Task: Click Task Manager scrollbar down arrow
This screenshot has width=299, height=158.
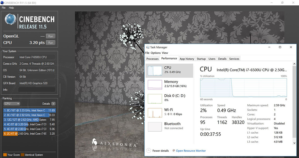Action: tap(294, 143)
